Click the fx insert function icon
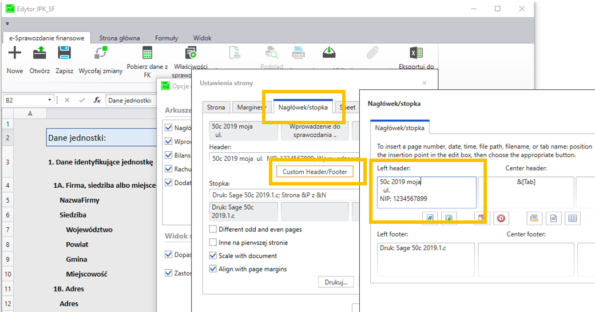595x312 pixels. (x=97, y=100)
